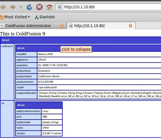Click the 9,0,0,251028 version value

(x=46, y=82)
